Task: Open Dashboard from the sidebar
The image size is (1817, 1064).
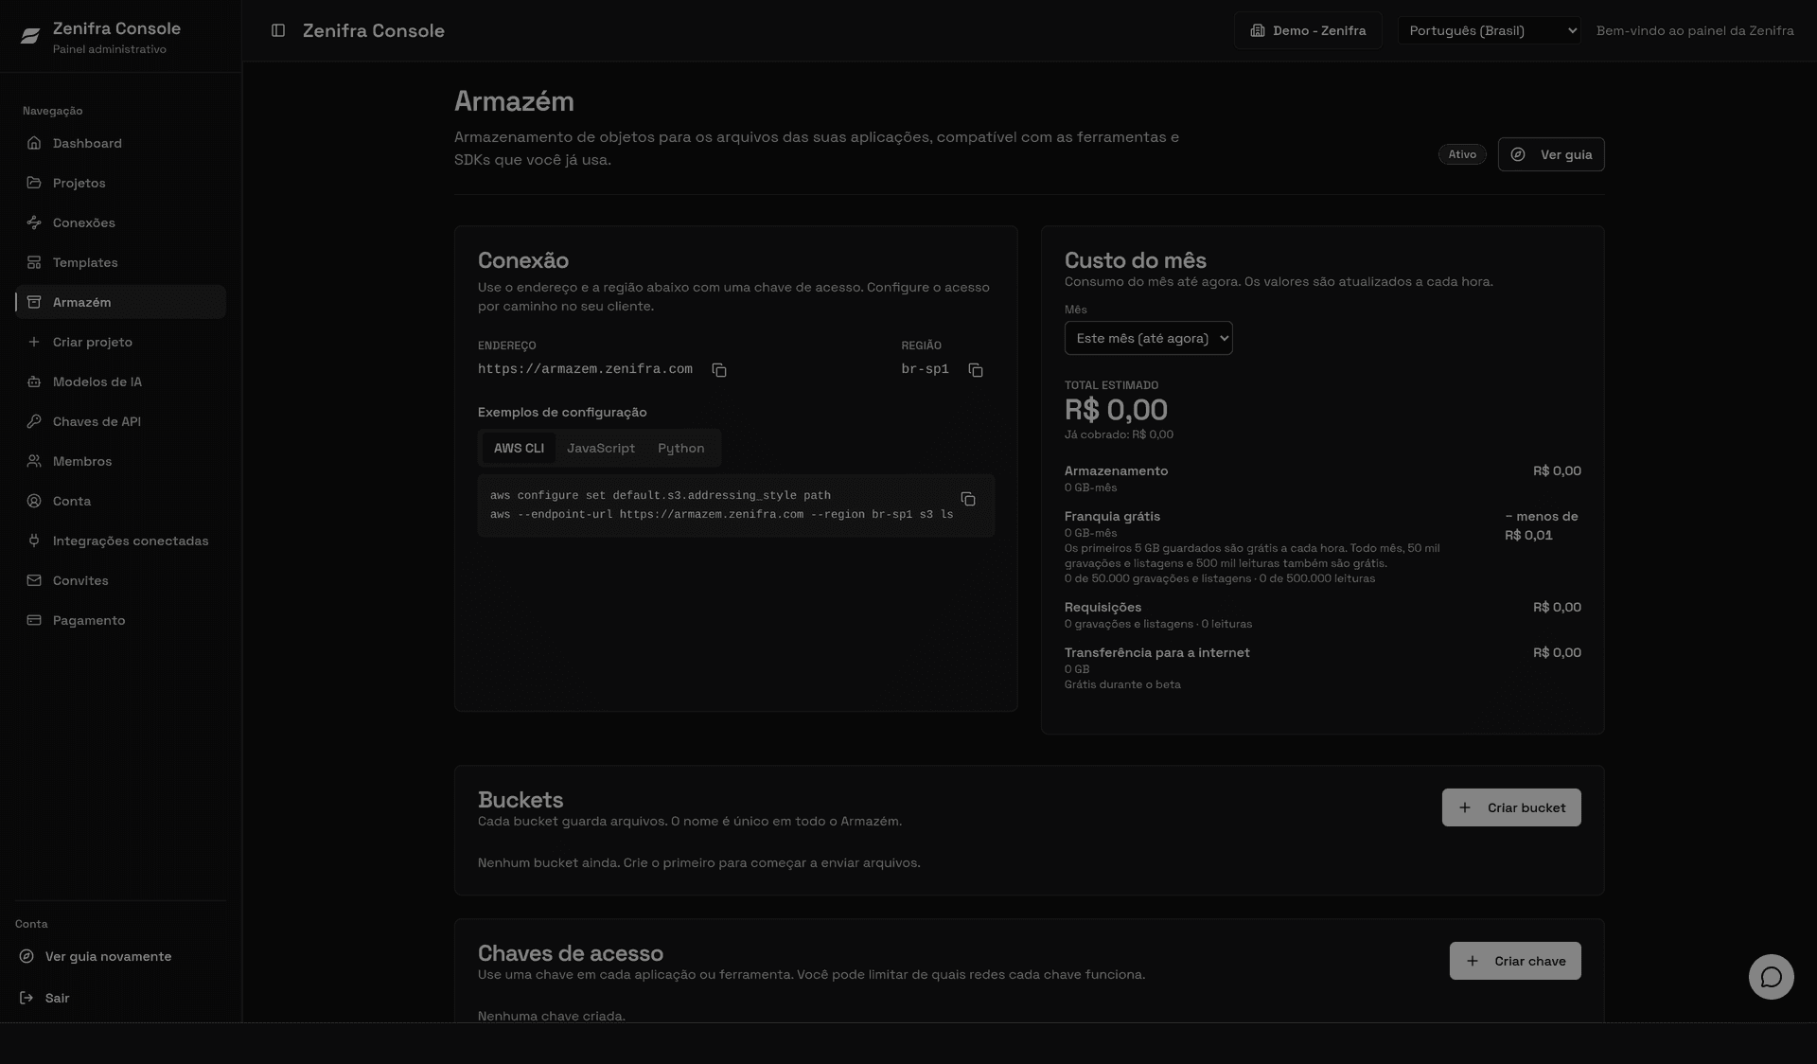Action: pyautogui.click(x=120, y=143)
